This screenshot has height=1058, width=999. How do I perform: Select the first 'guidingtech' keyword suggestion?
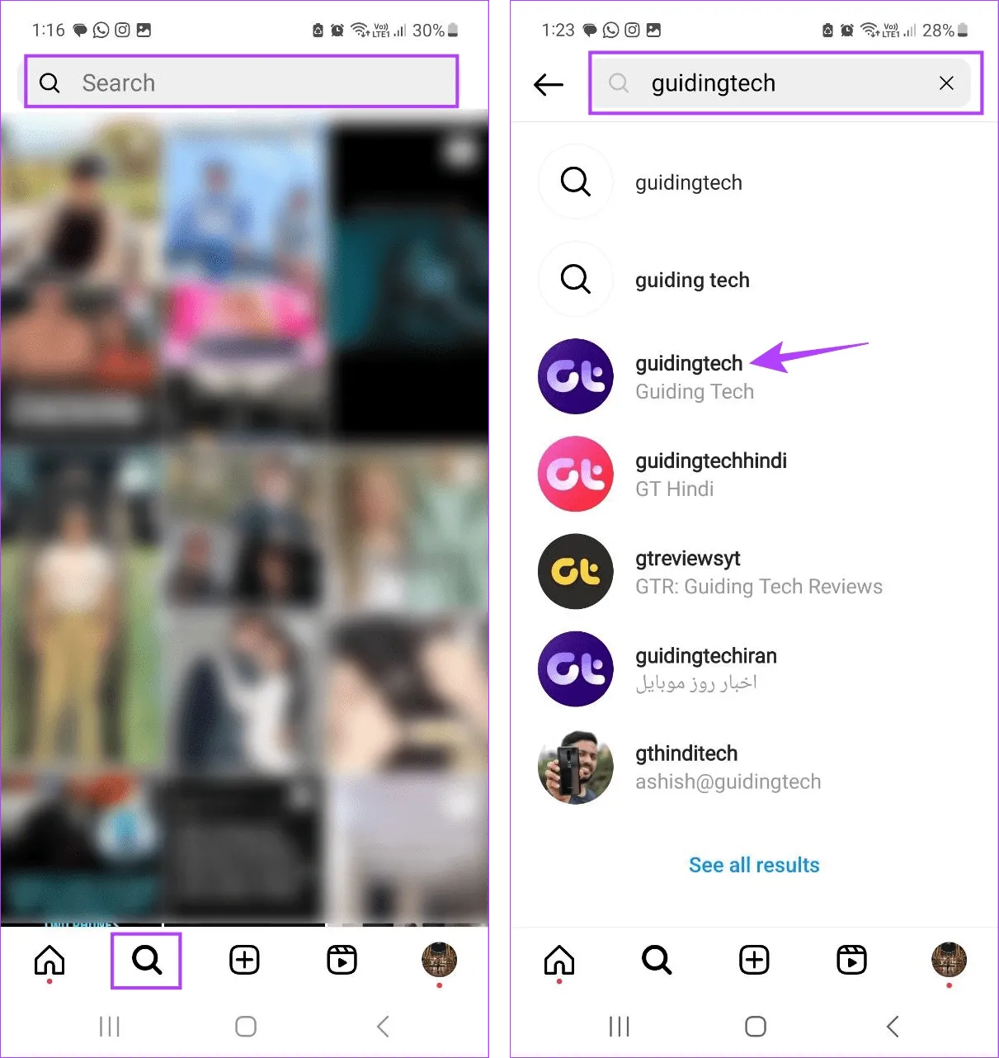pos(688,182)
